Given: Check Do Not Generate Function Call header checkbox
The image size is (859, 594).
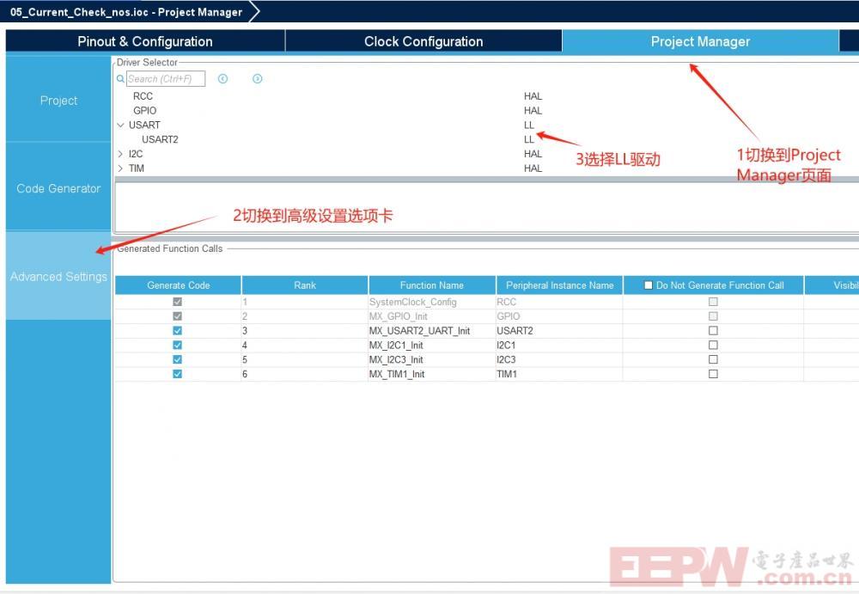Looking at the screenshot, I should [x=648, y=285].
